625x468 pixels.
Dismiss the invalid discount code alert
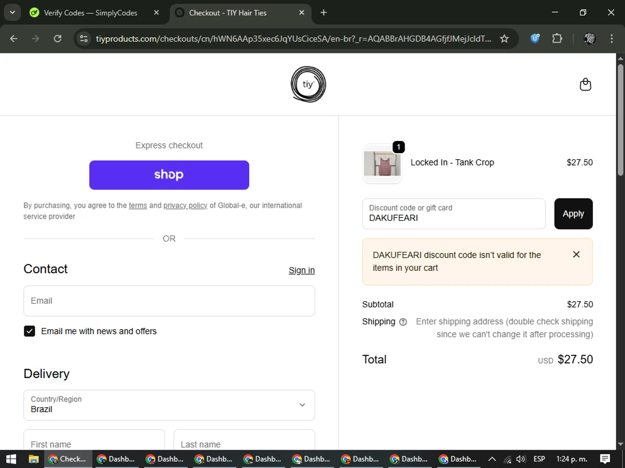576,254
